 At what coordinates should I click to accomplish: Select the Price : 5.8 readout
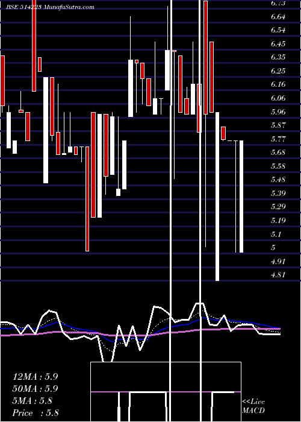pos(36,413)
